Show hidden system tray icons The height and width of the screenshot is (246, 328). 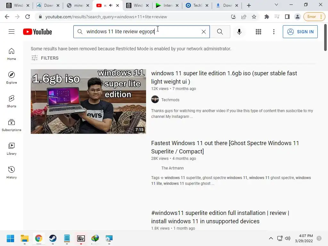[x=271, y=238]
